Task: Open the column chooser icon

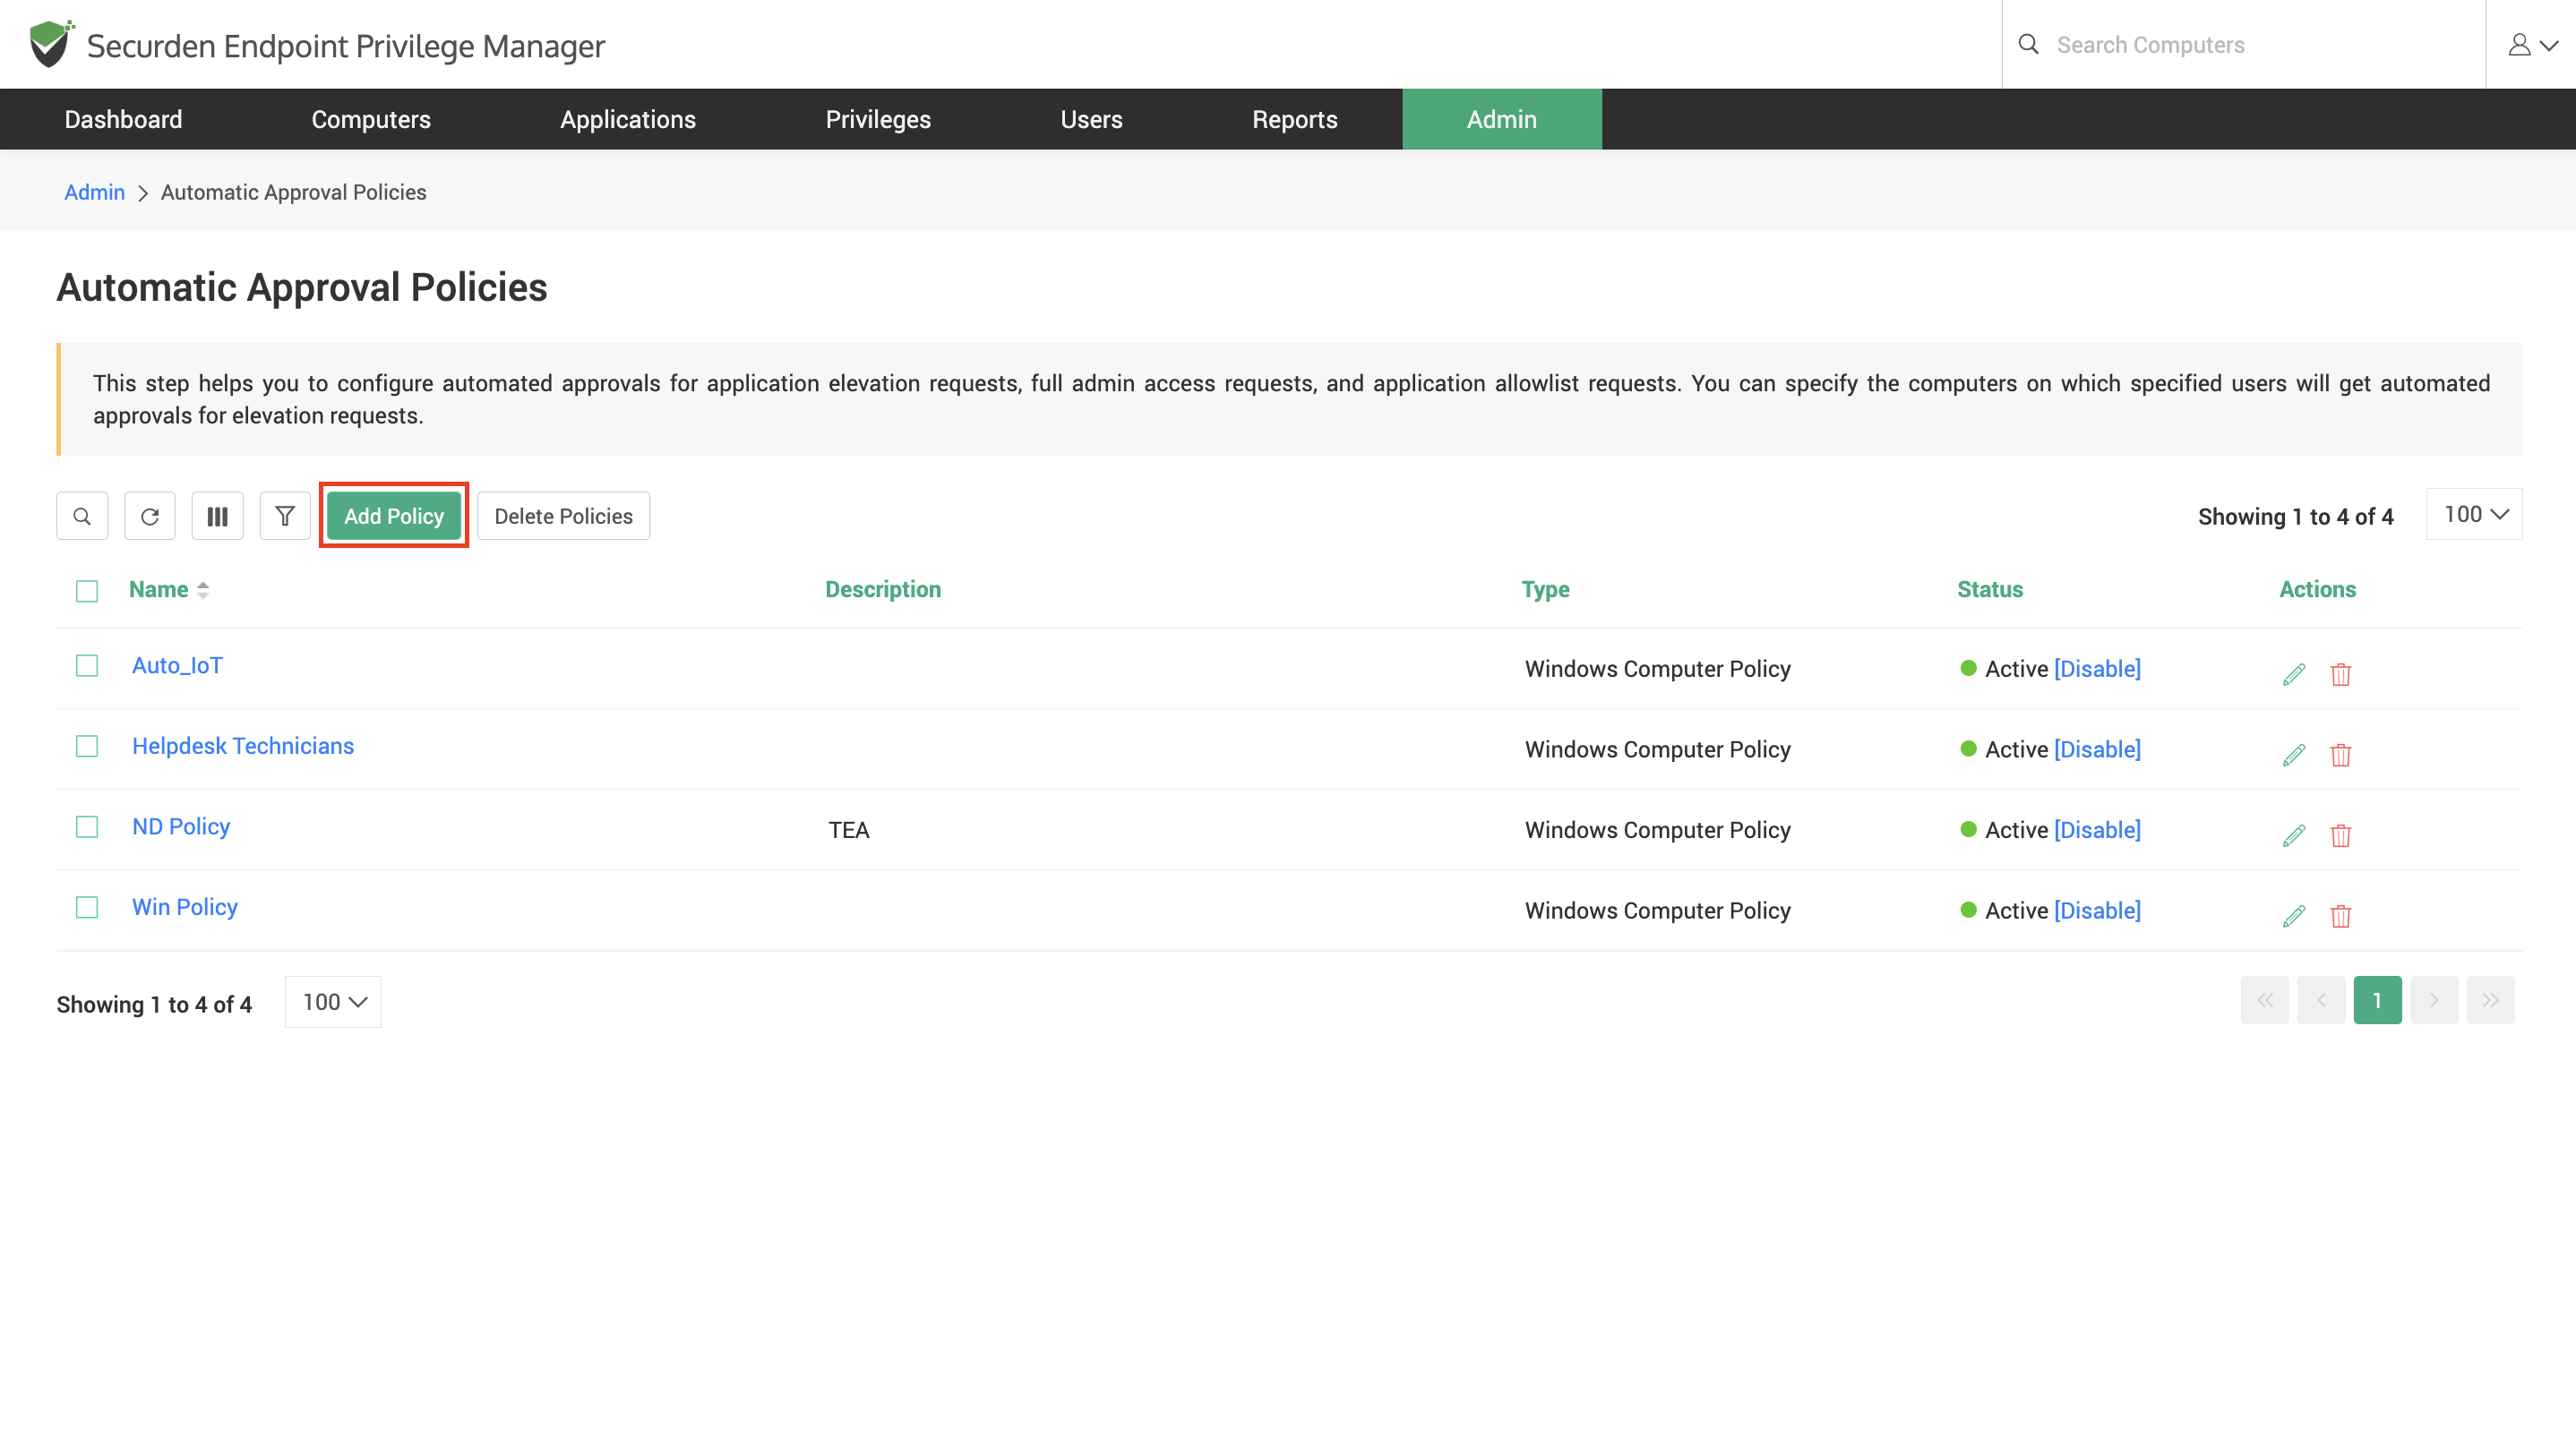Action: [217, 516]
